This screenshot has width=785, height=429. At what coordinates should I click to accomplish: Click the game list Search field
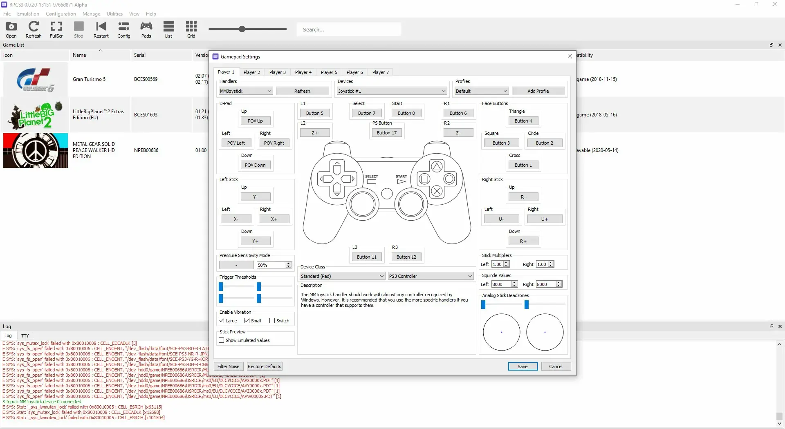coord(349,29)
